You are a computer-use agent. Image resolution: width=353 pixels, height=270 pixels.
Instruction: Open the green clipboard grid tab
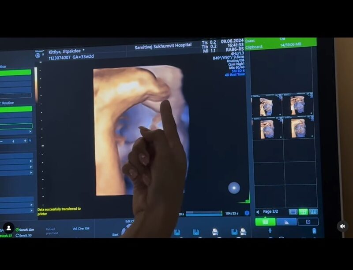265,222
